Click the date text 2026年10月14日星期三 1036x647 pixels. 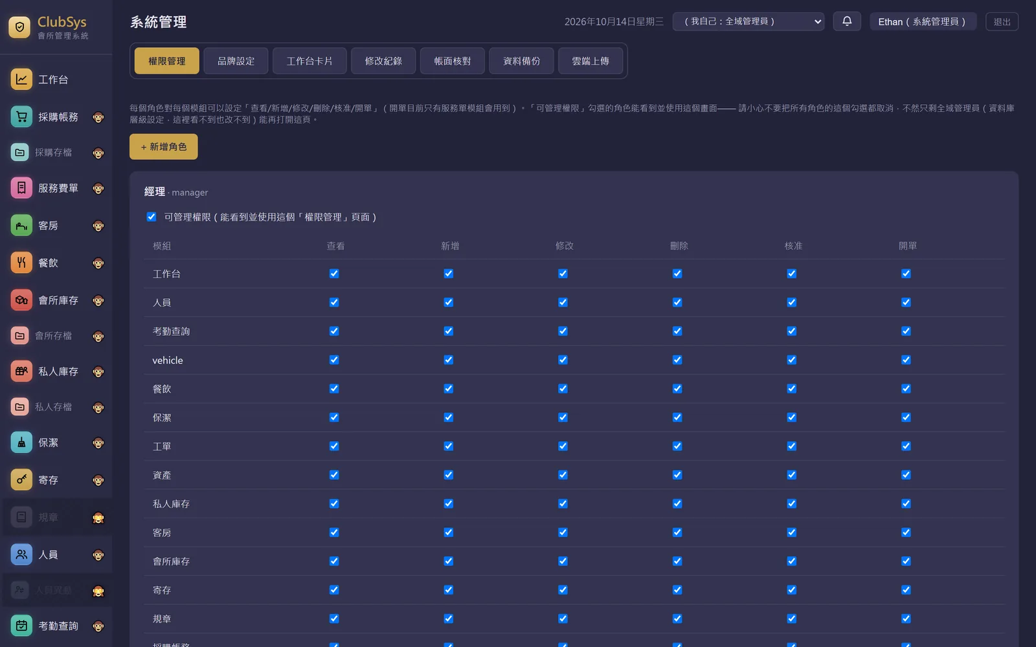pos(614,22)
